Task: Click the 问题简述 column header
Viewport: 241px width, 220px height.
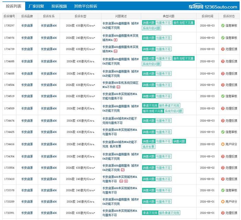Action: pos(121,16)
